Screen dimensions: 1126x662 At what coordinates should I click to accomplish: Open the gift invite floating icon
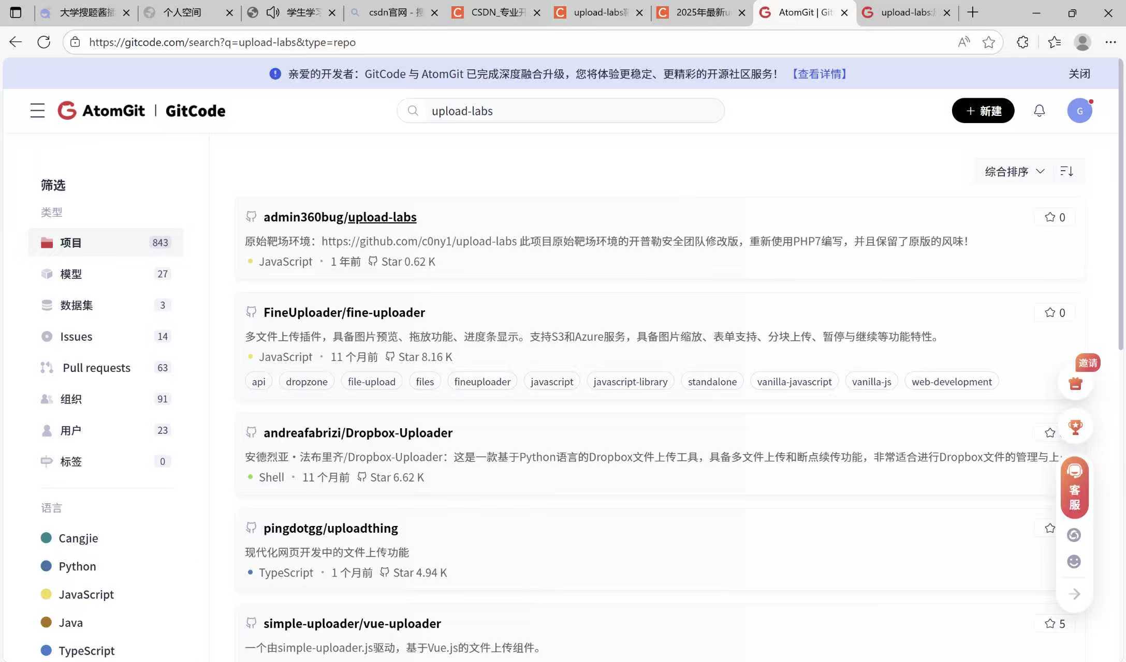pyautogui.click(x=1075, y=384)
